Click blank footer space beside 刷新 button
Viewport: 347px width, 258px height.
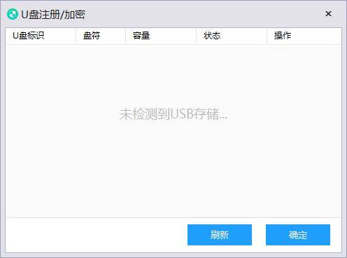97,235
